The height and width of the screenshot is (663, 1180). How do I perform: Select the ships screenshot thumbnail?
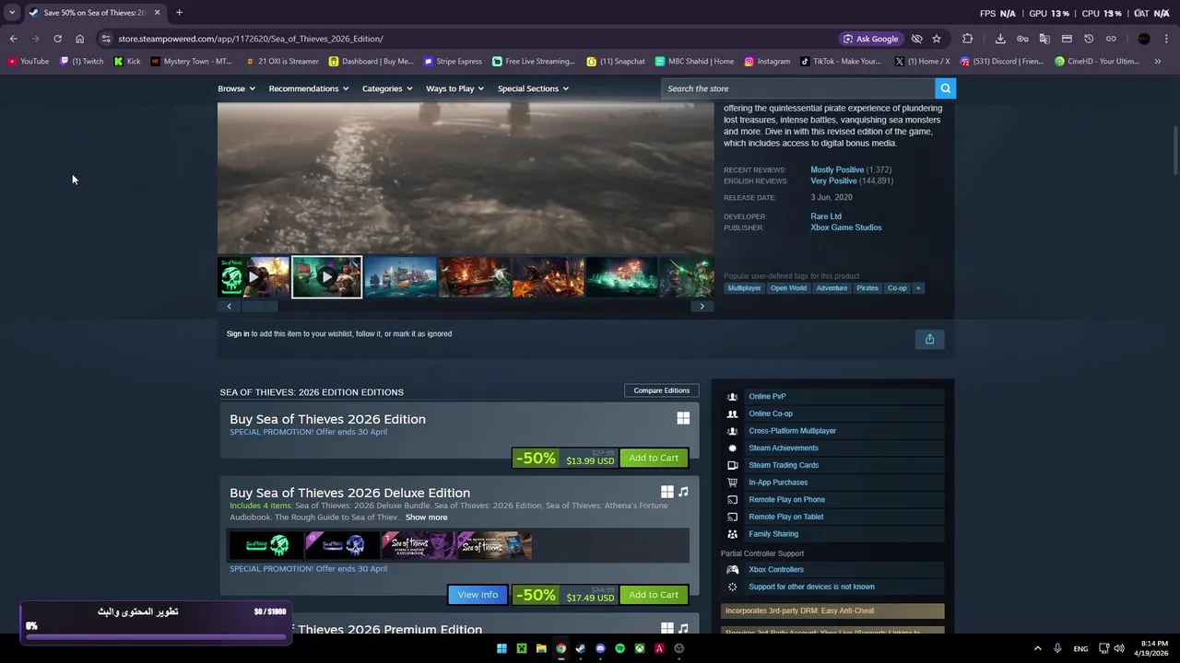pos(401,277)
